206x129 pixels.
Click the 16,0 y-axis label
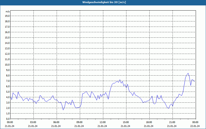click(7, 32)
